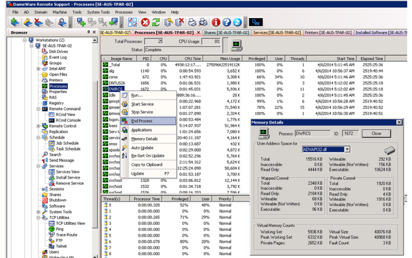Sort by Start Time column header
This screenshot has height=258, width=412.
[x=331, y=59]
